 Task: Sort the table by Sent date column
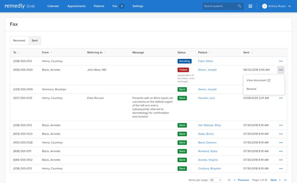tap(252, 52)
